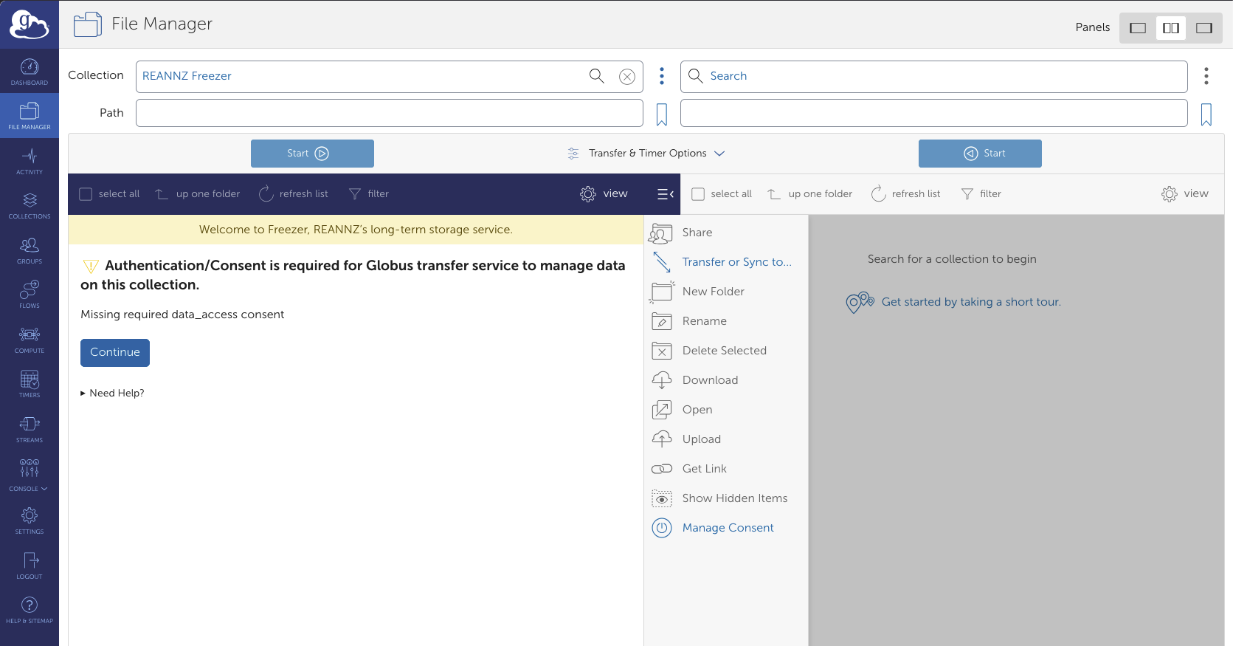Clear the REANNZ Freezer collection selection
Viewport: 1233px width, 646px height.
(627, 77)
